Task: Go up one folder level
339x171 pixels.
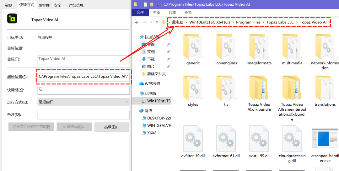Action: (157, 22)
